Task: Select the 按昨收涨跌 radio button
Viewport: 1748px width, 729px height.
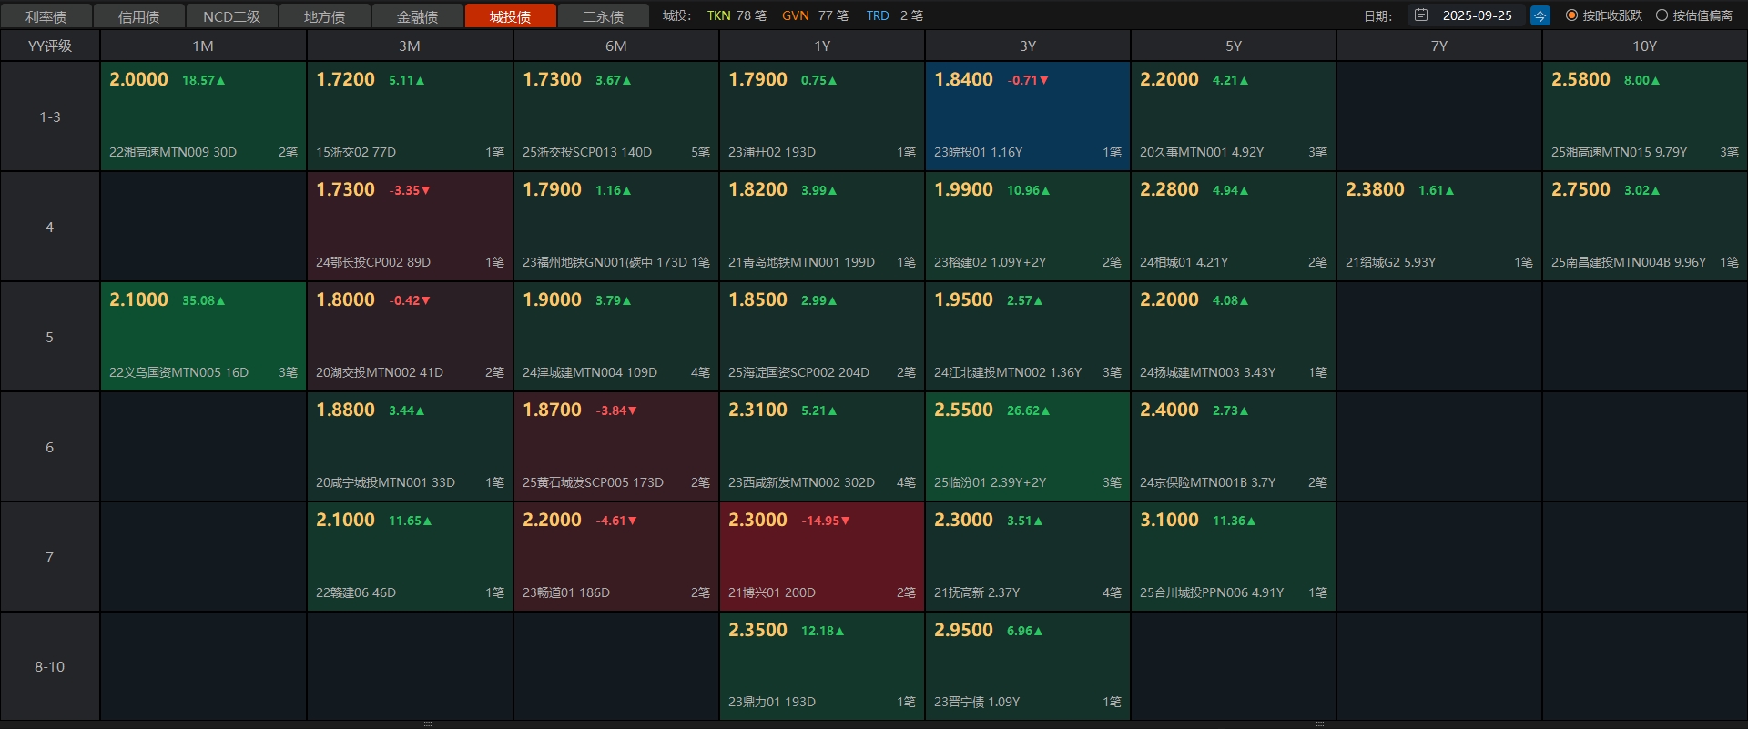Action: (1603, 15)
